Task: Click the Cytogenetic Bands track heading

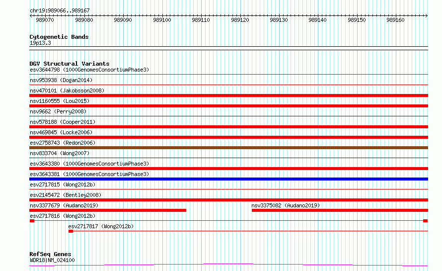Action: (x=59, y=37)
